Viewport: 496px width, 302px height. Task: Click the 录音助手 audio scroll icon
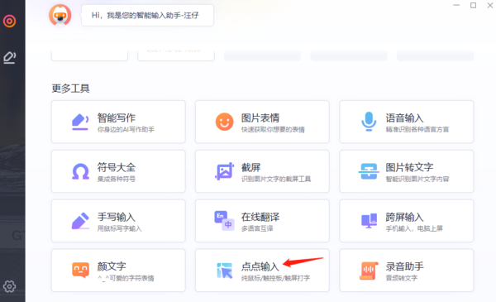369,271
